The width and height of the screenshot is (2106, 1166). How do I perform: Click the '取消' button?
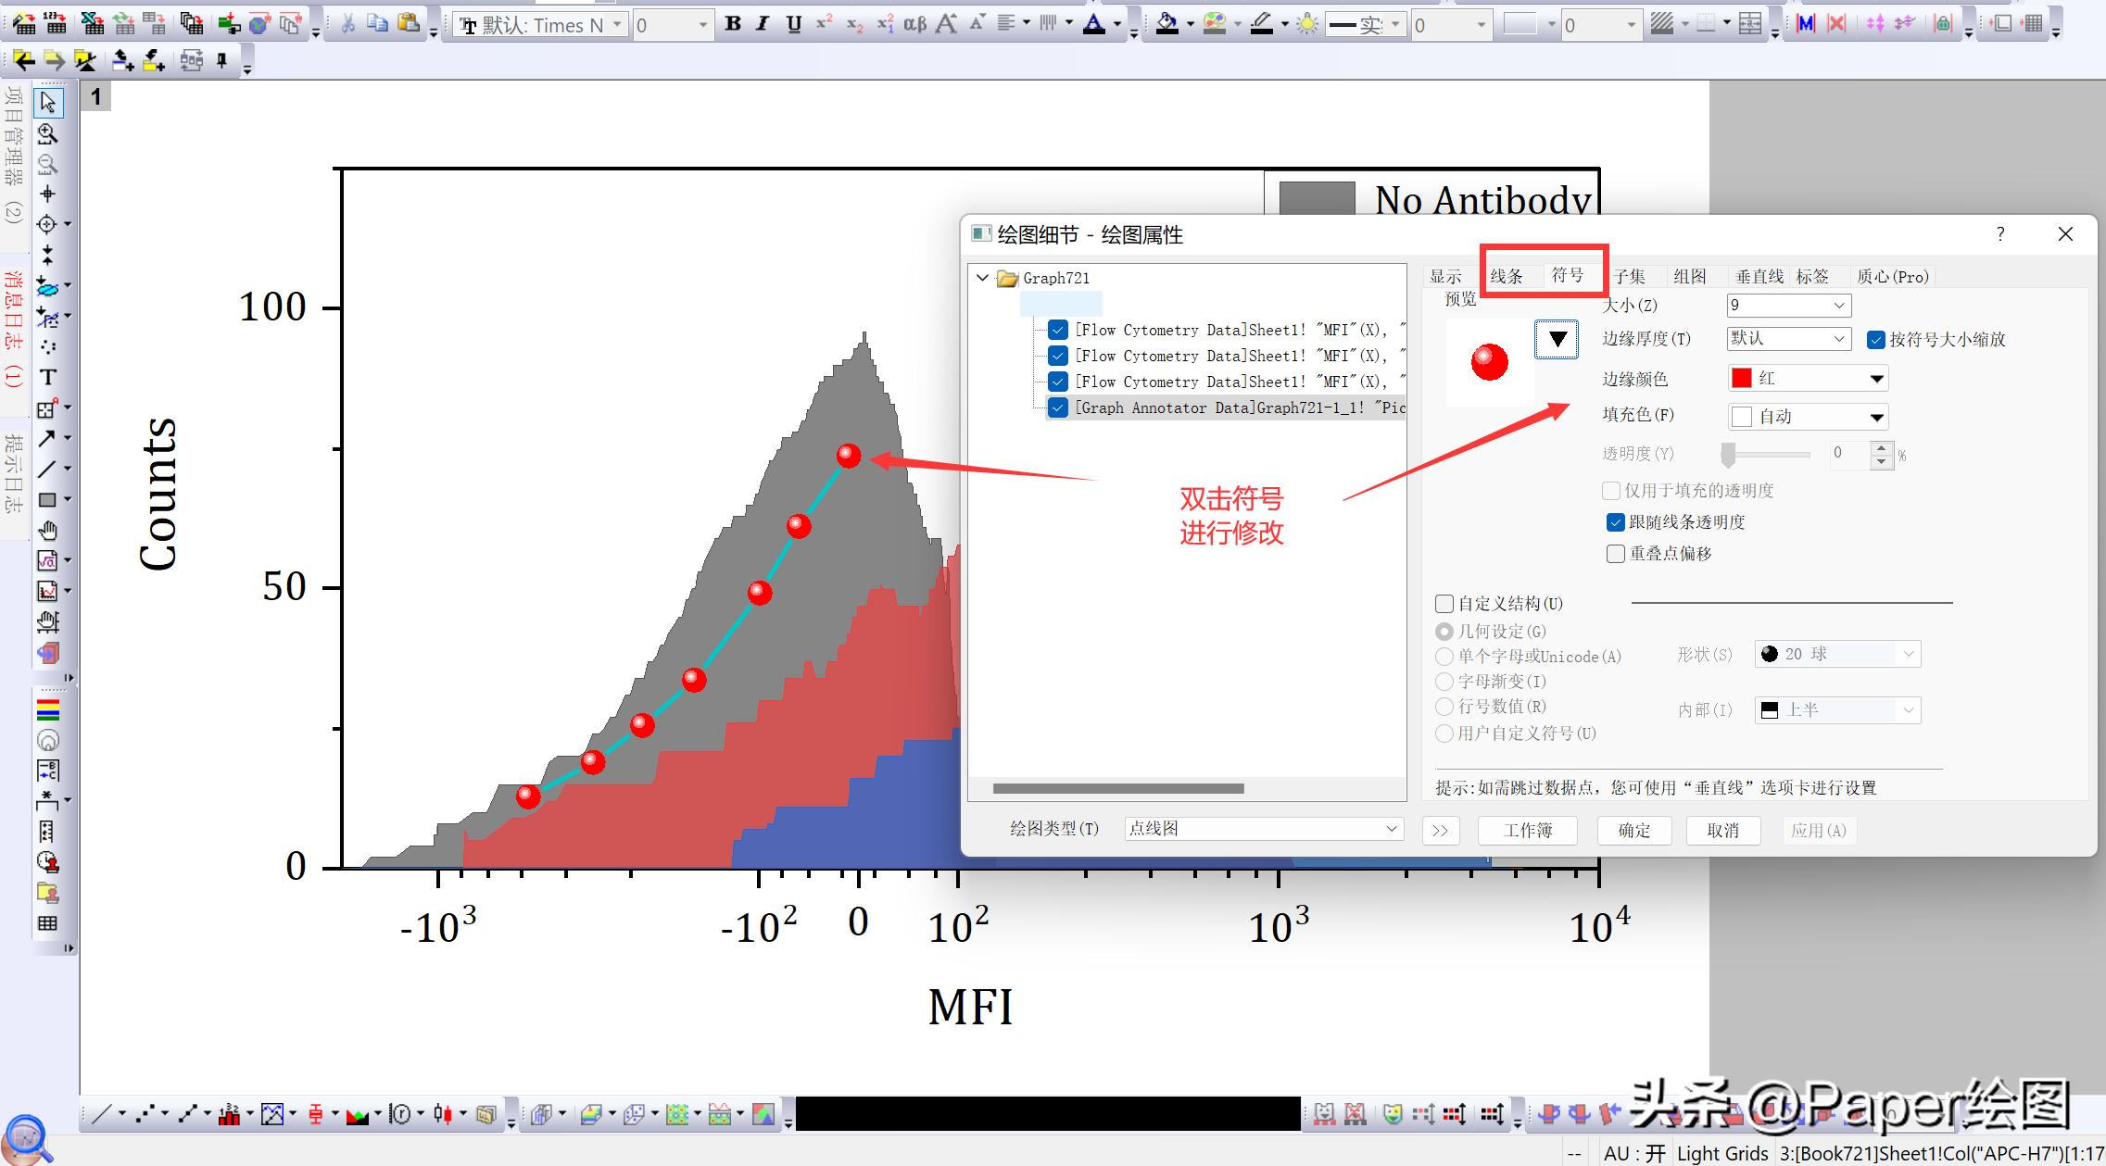click(1722, 831)
